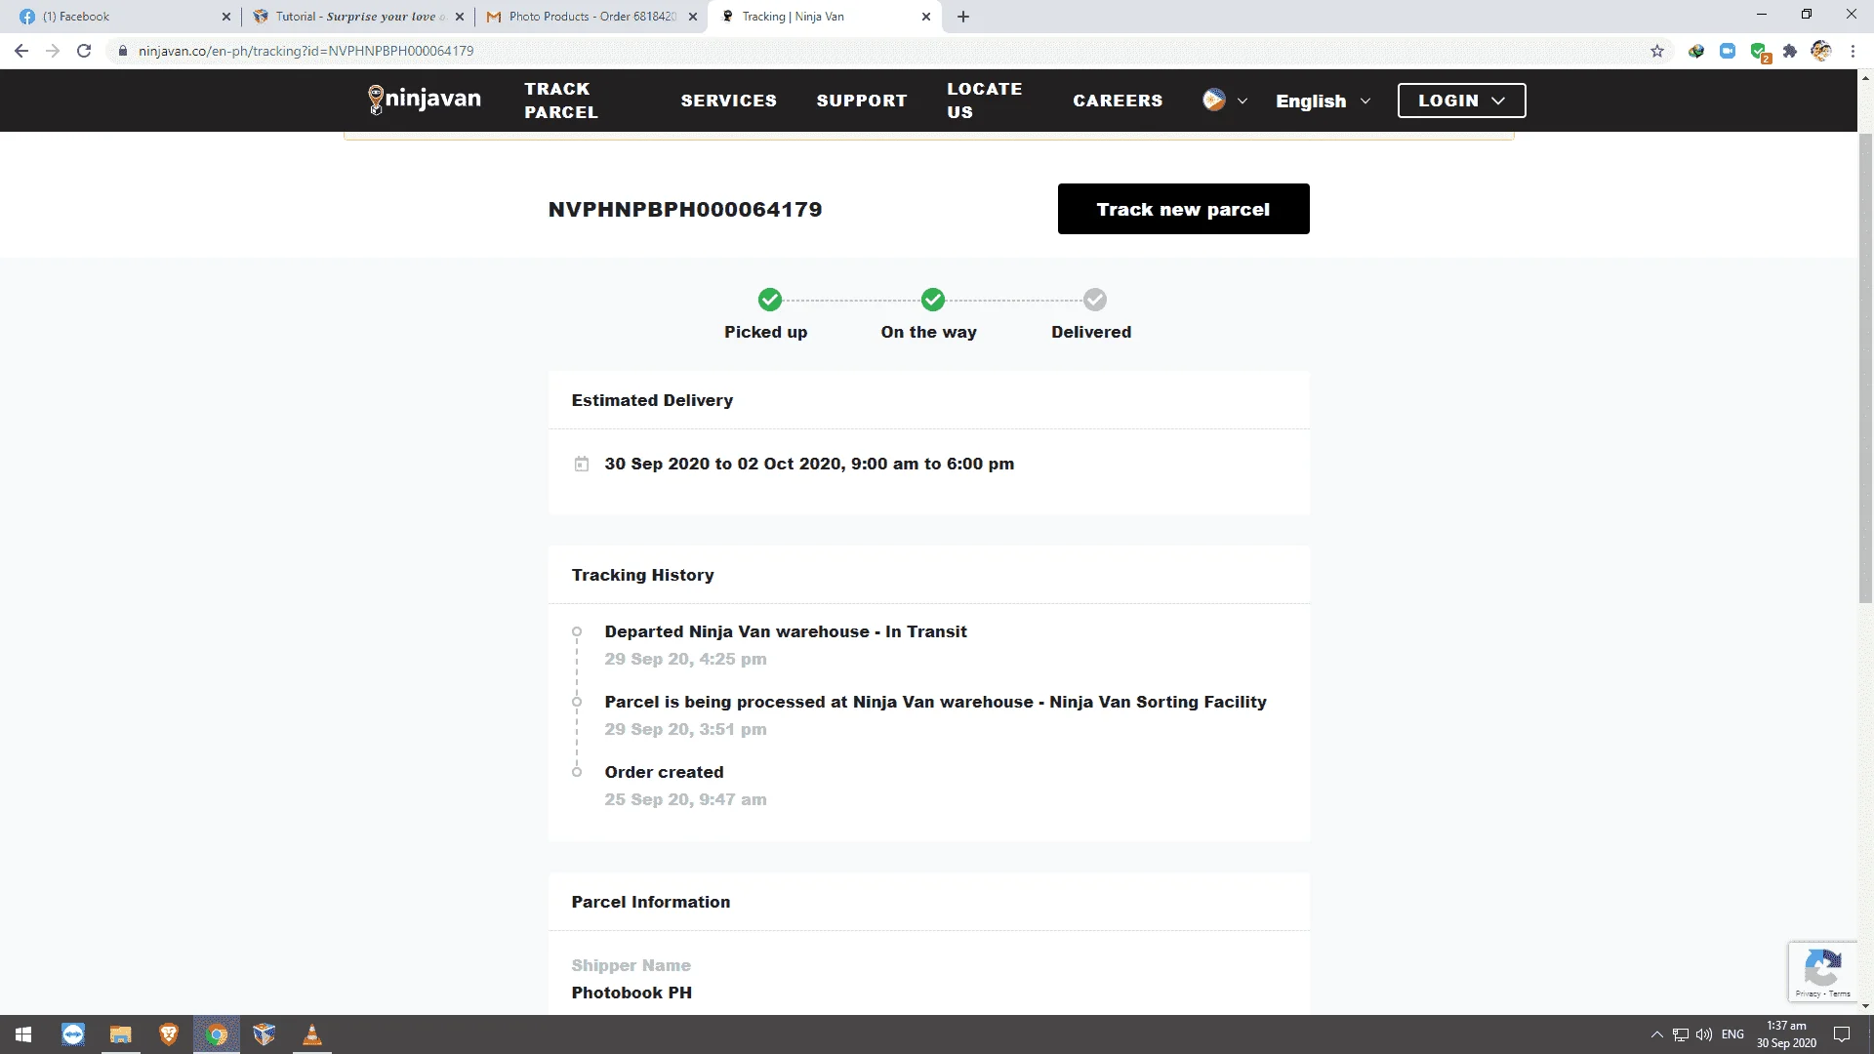The height and width of the screenshot is (1054, 1874).
Task: Close the Tutorial tab
Action: click(460, 17)
